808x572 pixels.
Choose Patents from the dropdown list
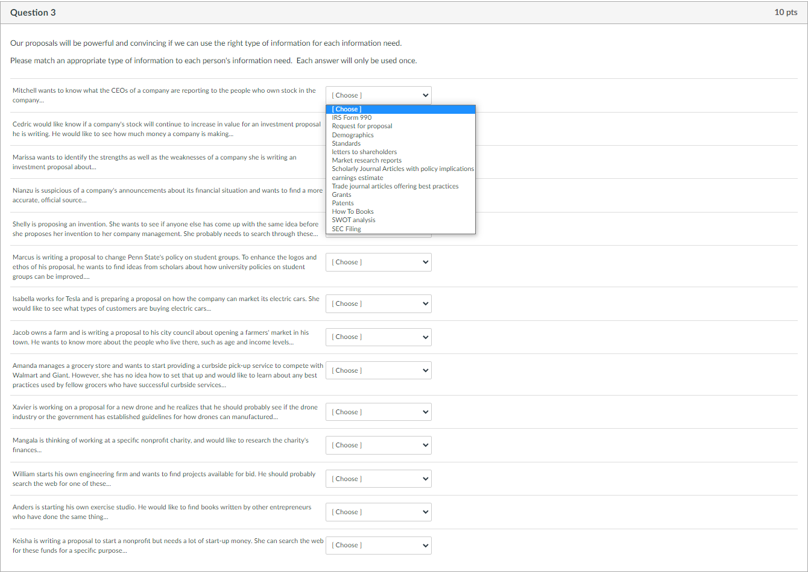point(400,203)
